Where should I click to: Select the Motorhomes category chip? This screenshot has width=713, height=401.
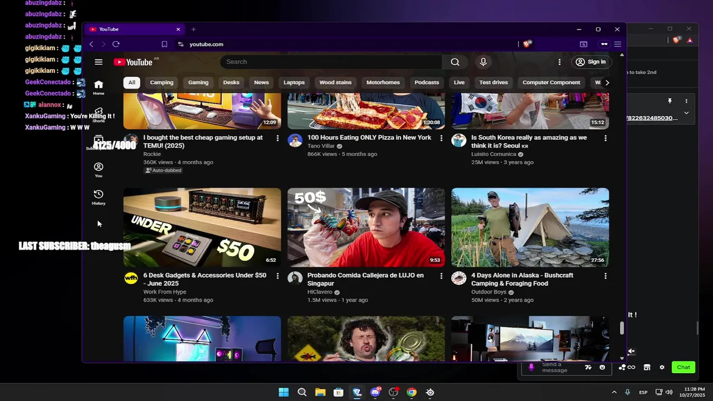tap(383, 82)
